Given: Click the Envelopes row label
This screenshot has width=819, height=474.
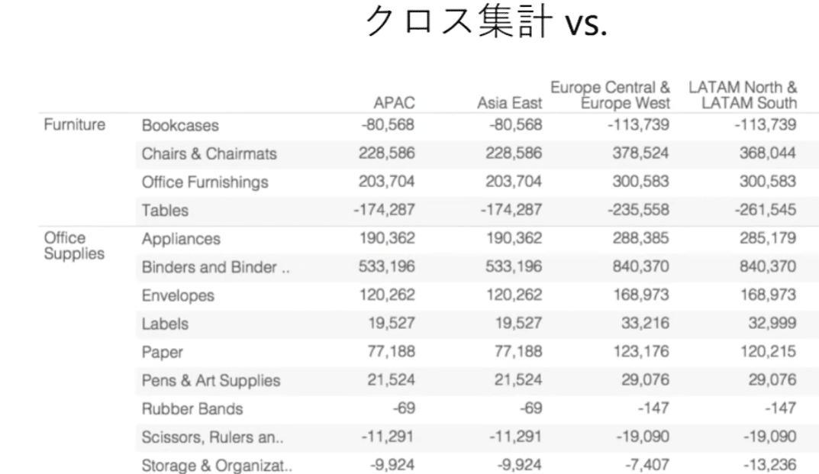Looking at the screenshot, I should pos(178,295).
